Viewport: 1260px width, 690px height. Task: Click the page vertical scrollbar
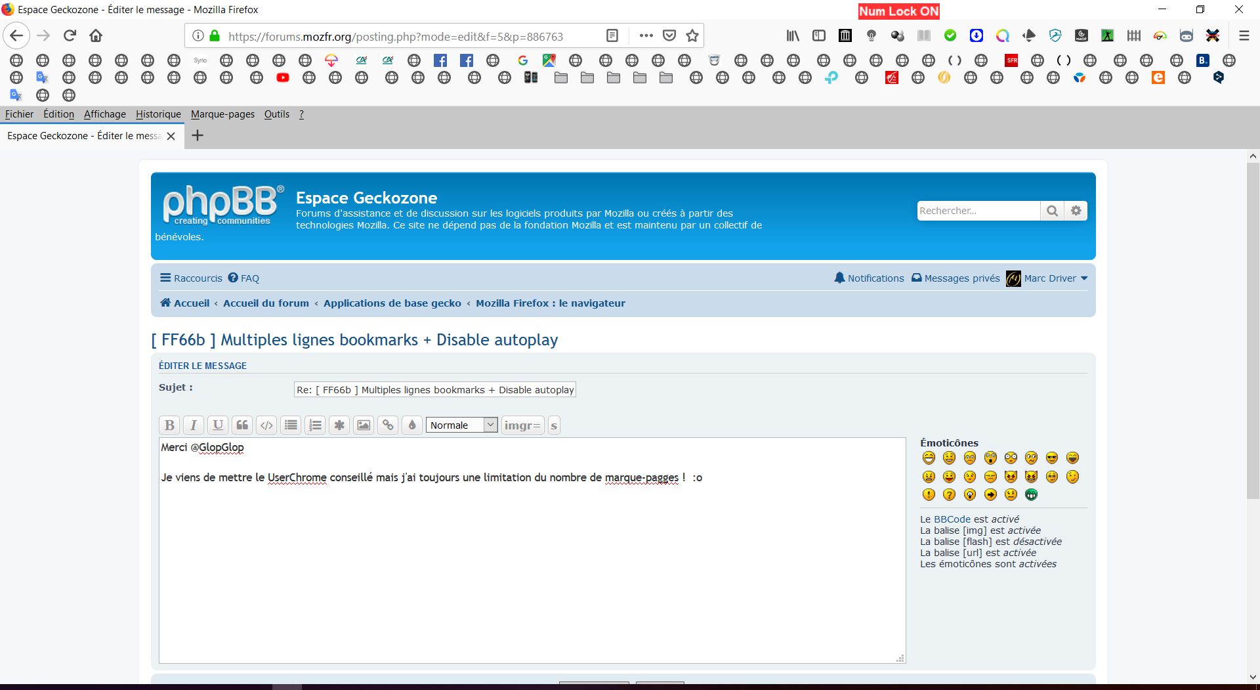1253,332
